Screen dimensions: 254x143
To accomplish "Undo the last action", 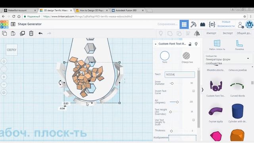I will click(40, 33).
